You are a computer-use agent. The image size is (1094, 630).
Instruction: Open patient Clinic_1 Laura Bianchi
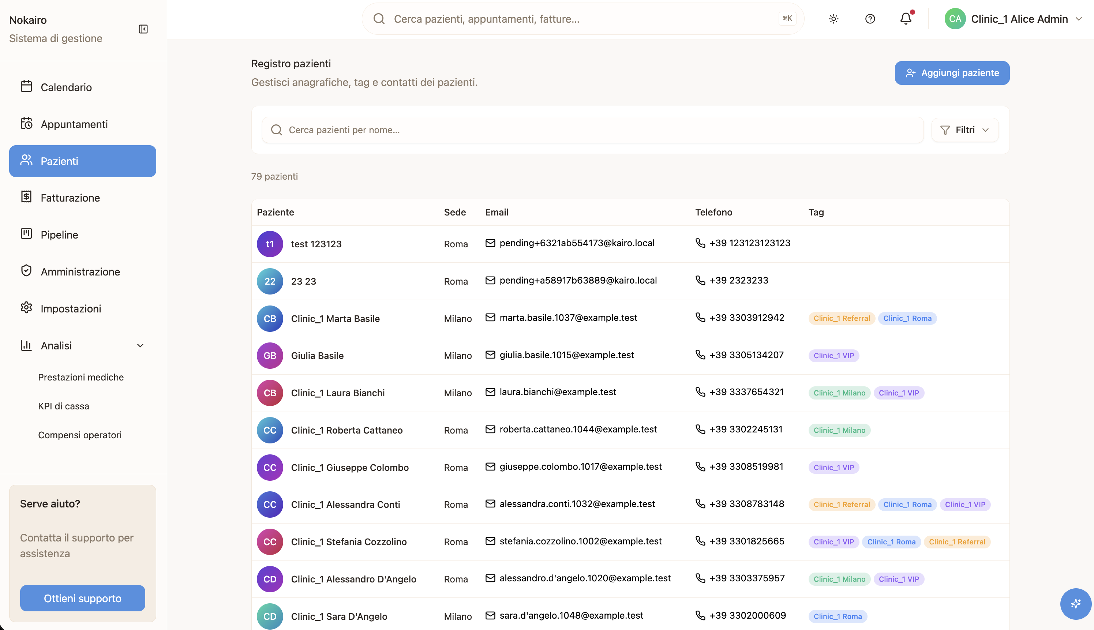coord(338,393)
